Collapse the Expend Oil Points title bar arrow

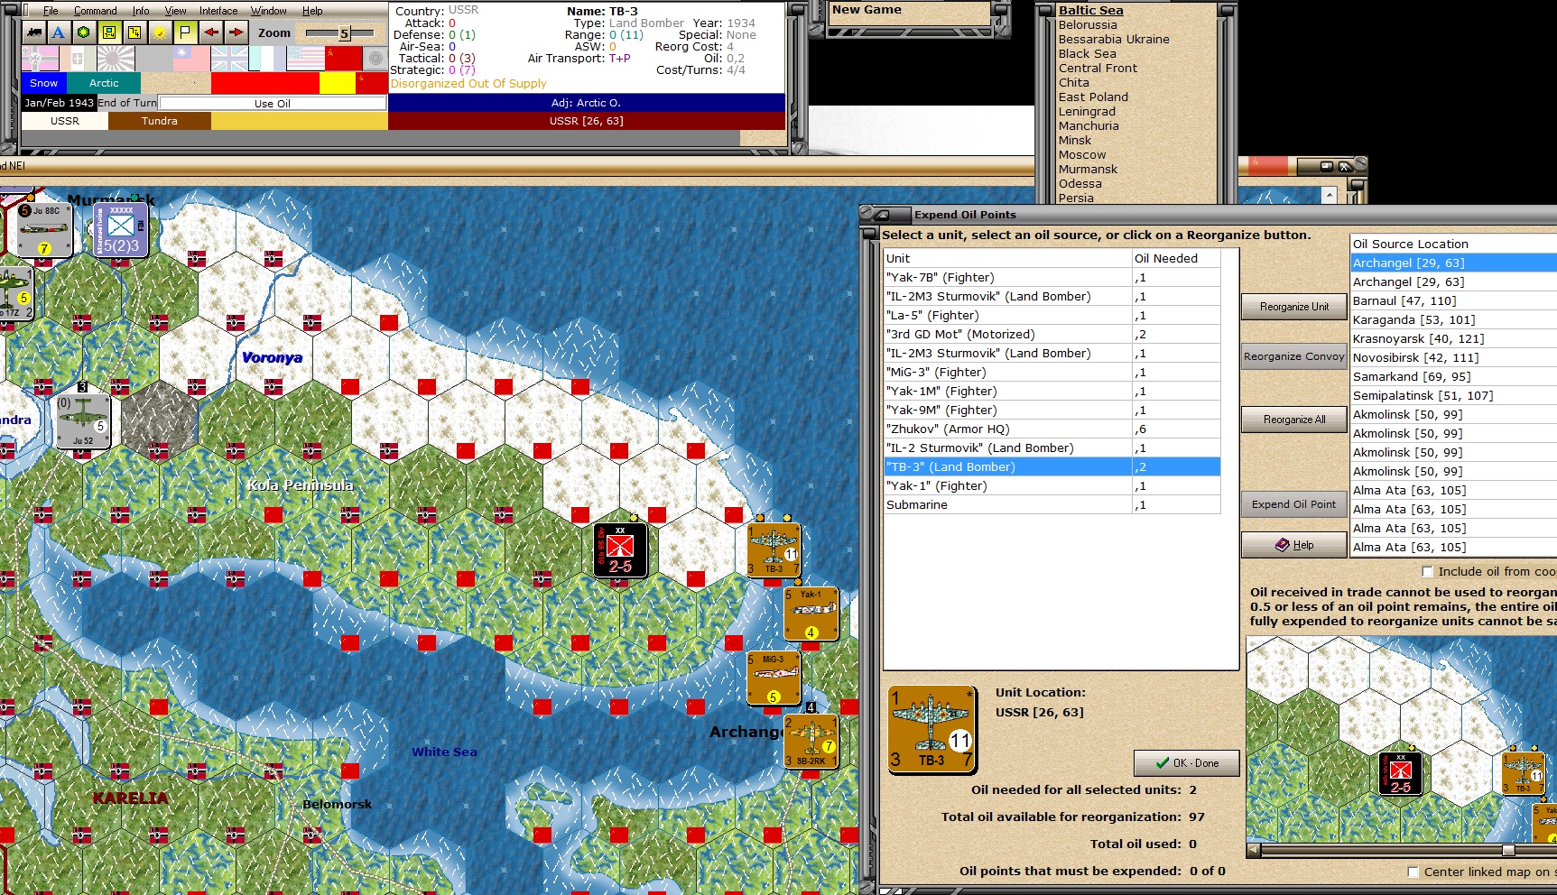884,215
